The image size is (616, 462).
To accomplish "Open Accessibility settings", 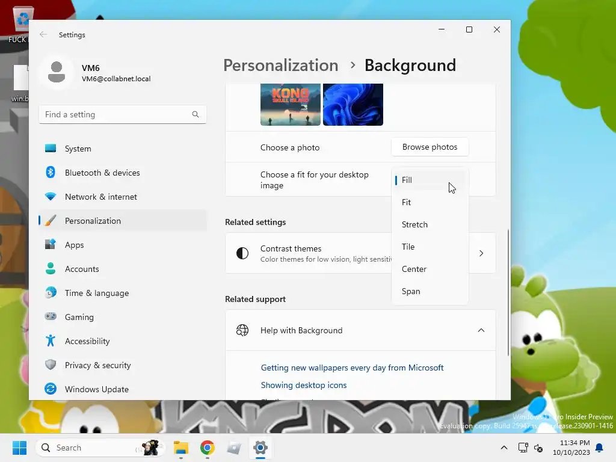I will (x=123, y=341).
